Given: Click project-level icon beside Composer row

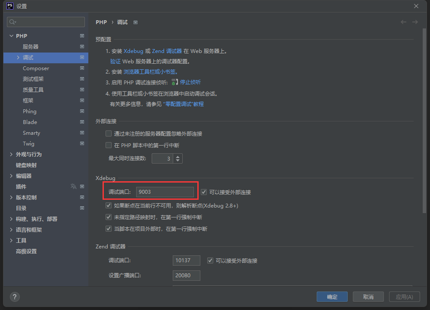Looking at the screenshot, I should [82, 68].
